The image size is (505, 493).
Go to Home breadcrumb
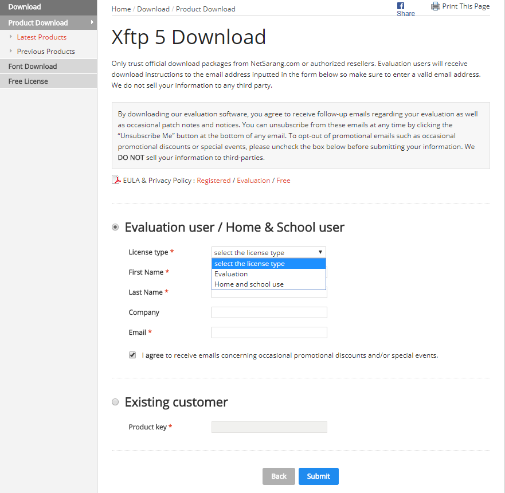coord(121,9)
